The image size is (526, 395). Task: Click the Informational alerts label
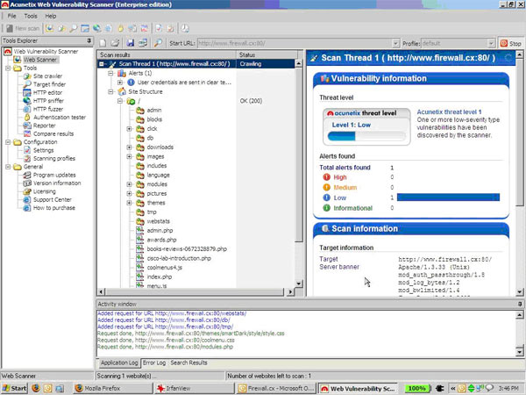click(353, 208)
